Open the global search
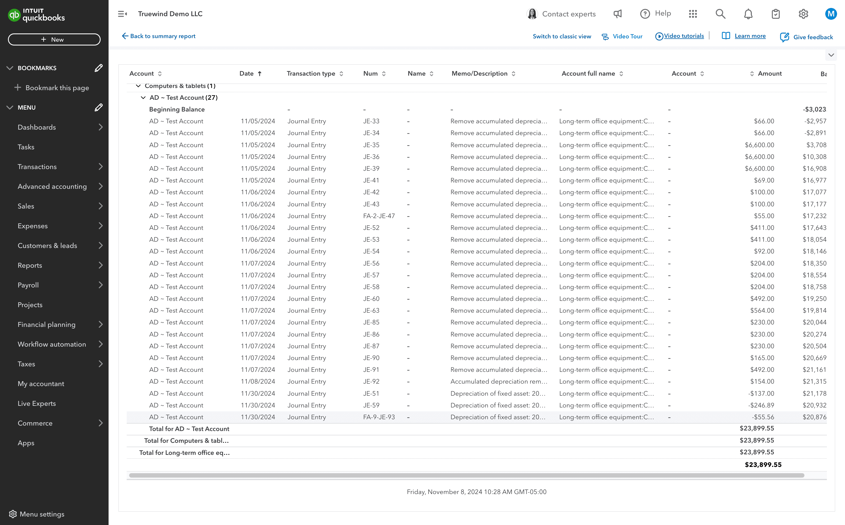The width and height of the screenshot is (845, 525). click(x=720, y=14)
